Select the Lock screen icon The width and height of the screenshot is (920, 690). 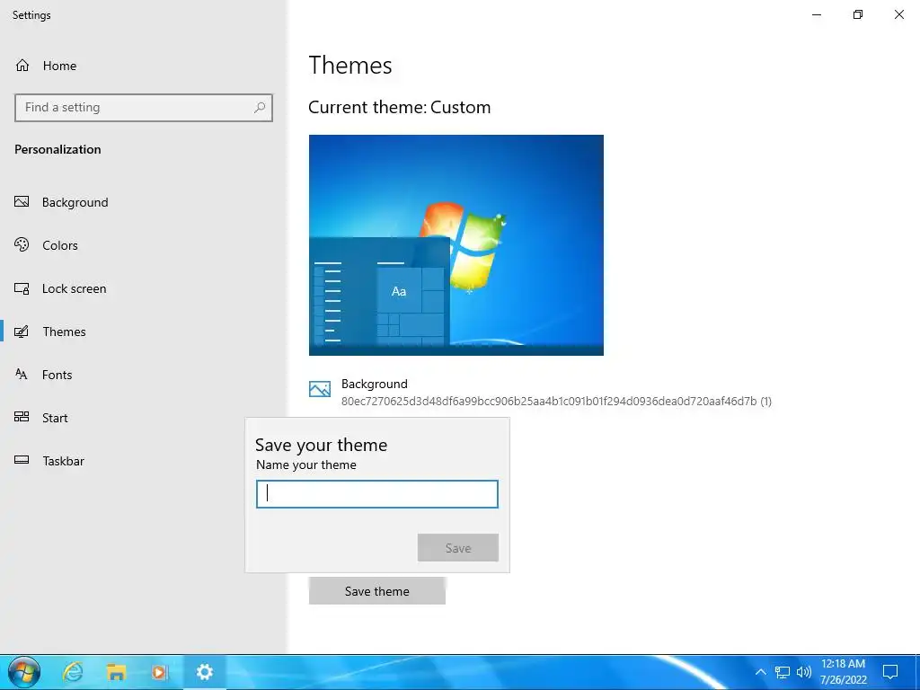coord(22,288)
